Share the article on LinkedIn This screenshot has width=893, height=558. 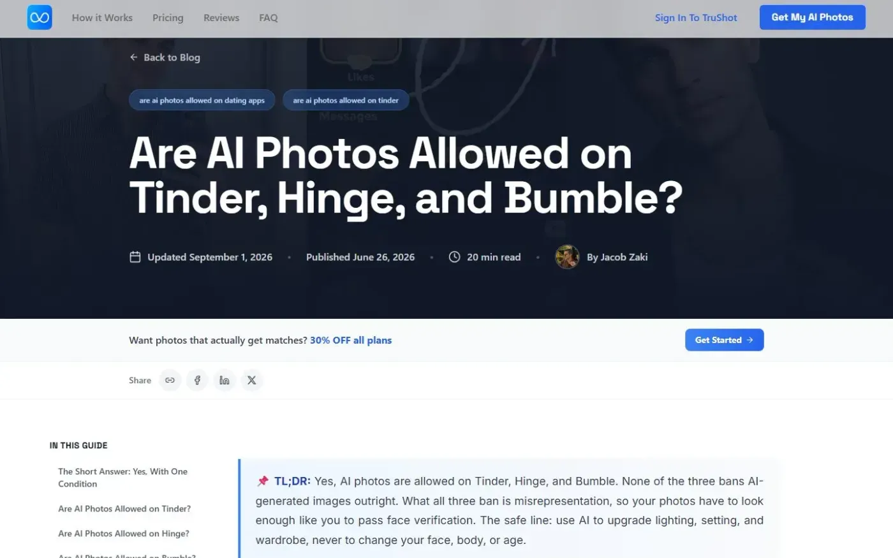(x=225, y=380)
